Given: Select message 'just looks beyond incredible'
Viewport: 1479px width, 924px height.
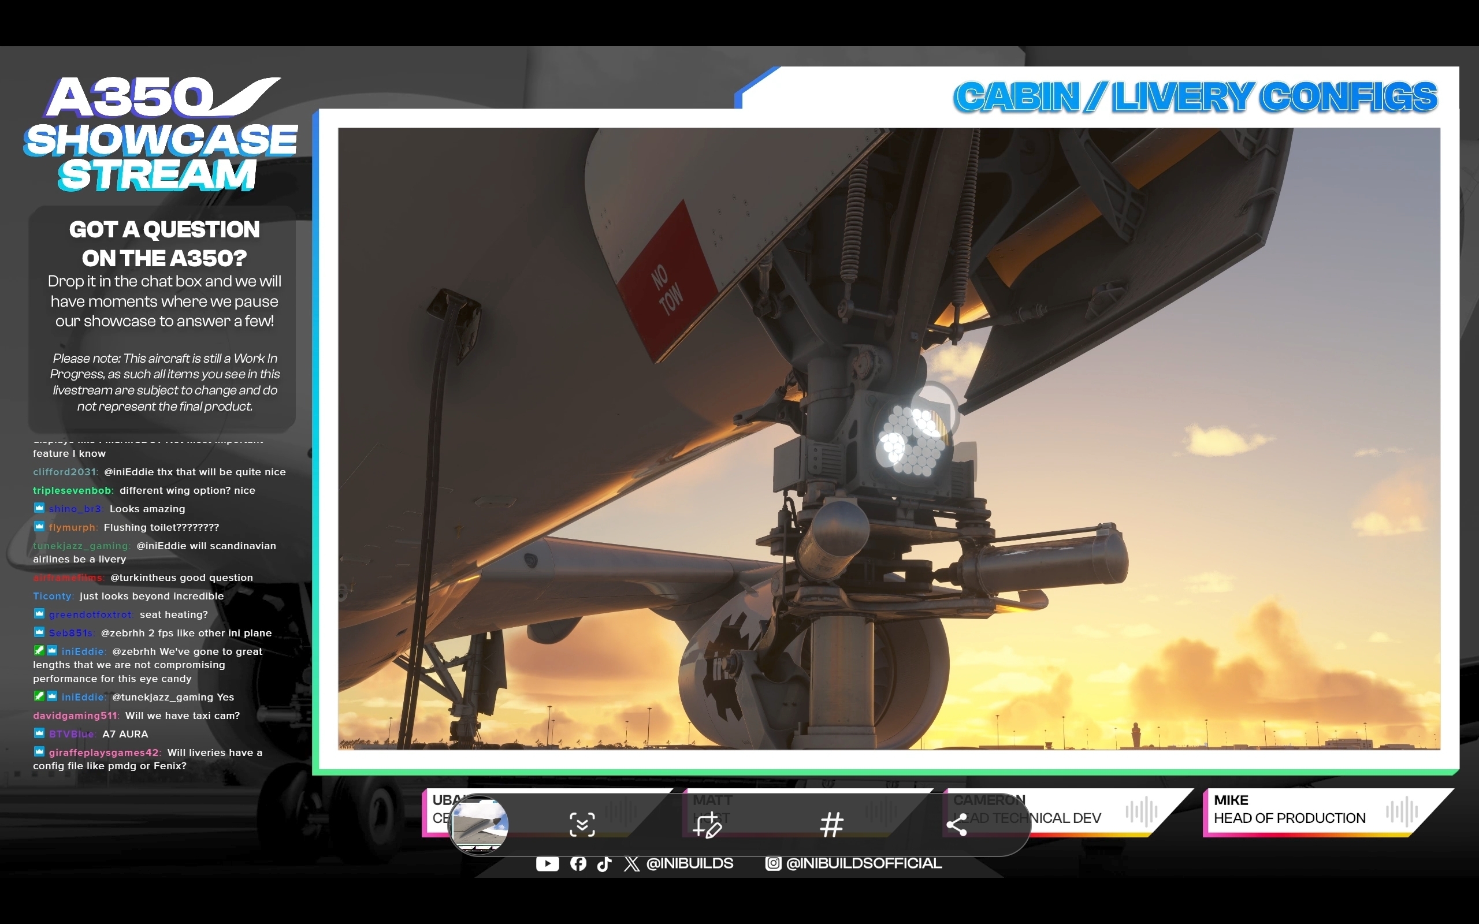Looking at the screenshot, I should pos(151,596).
